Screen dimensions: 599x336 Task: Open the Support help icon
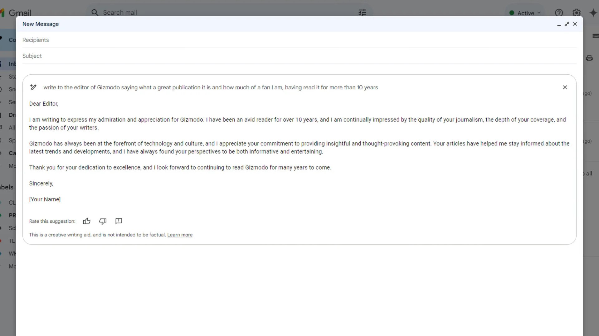[x=559, y=13]
